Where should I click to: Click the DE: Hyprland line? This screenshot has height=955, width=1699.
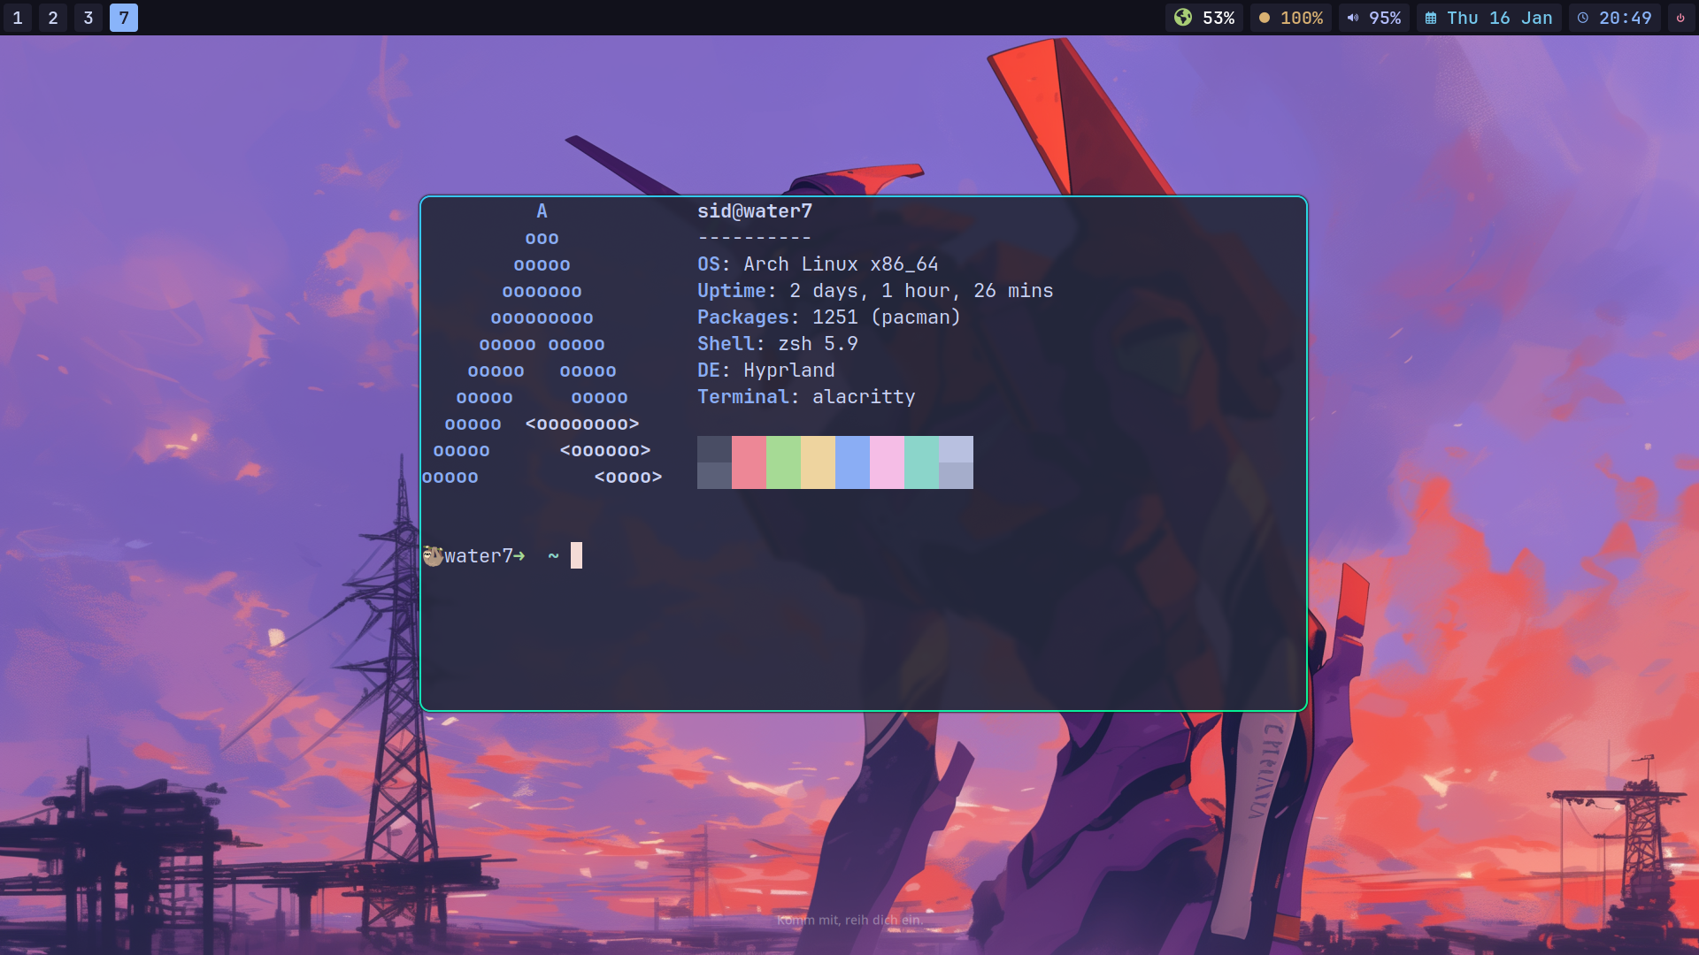pyautogui.click(x=766, y=371)
